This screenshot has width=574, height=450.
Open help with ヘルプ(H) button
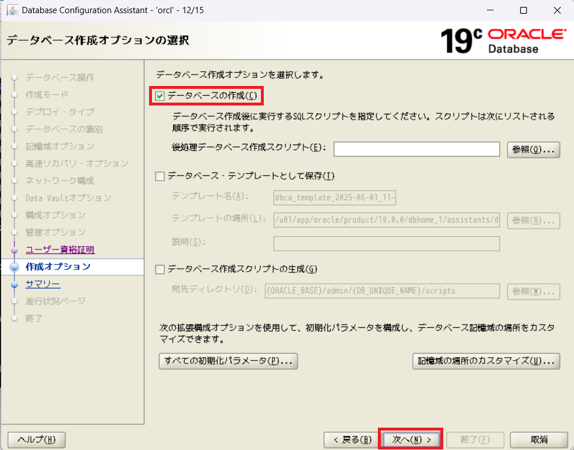coord(37,440)
